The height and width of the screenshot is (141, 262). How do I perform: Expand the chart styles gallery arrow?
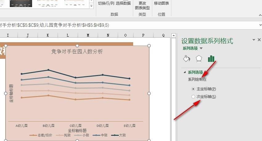click(x=92, y=6)
